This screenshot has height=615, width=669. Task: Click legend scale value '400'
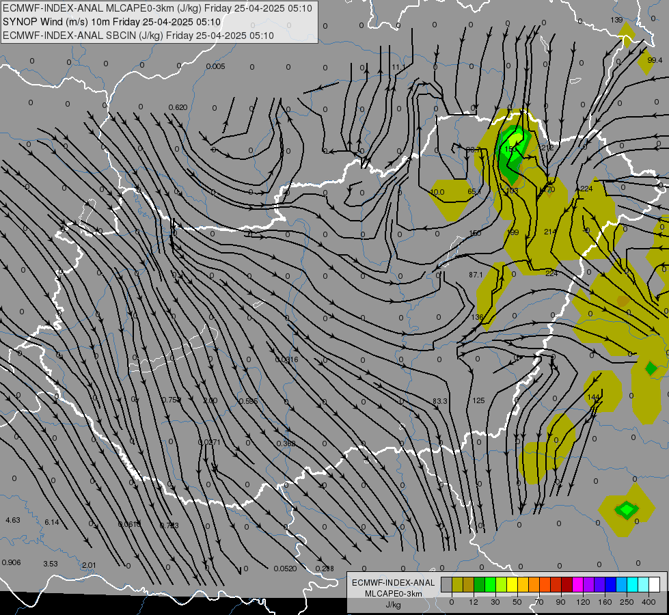(648, 602)
